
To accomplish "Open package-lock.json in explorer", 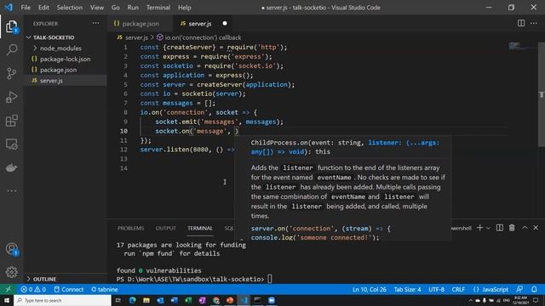I will 65,59.
